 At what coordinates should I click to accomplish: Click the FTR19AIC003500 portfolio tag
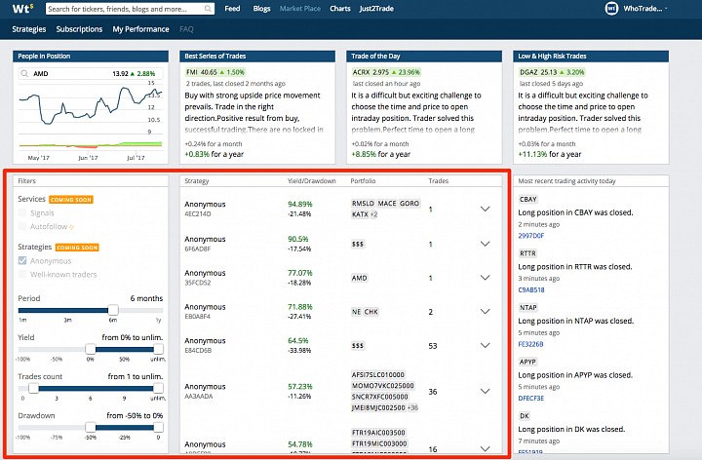pos(378,433)
